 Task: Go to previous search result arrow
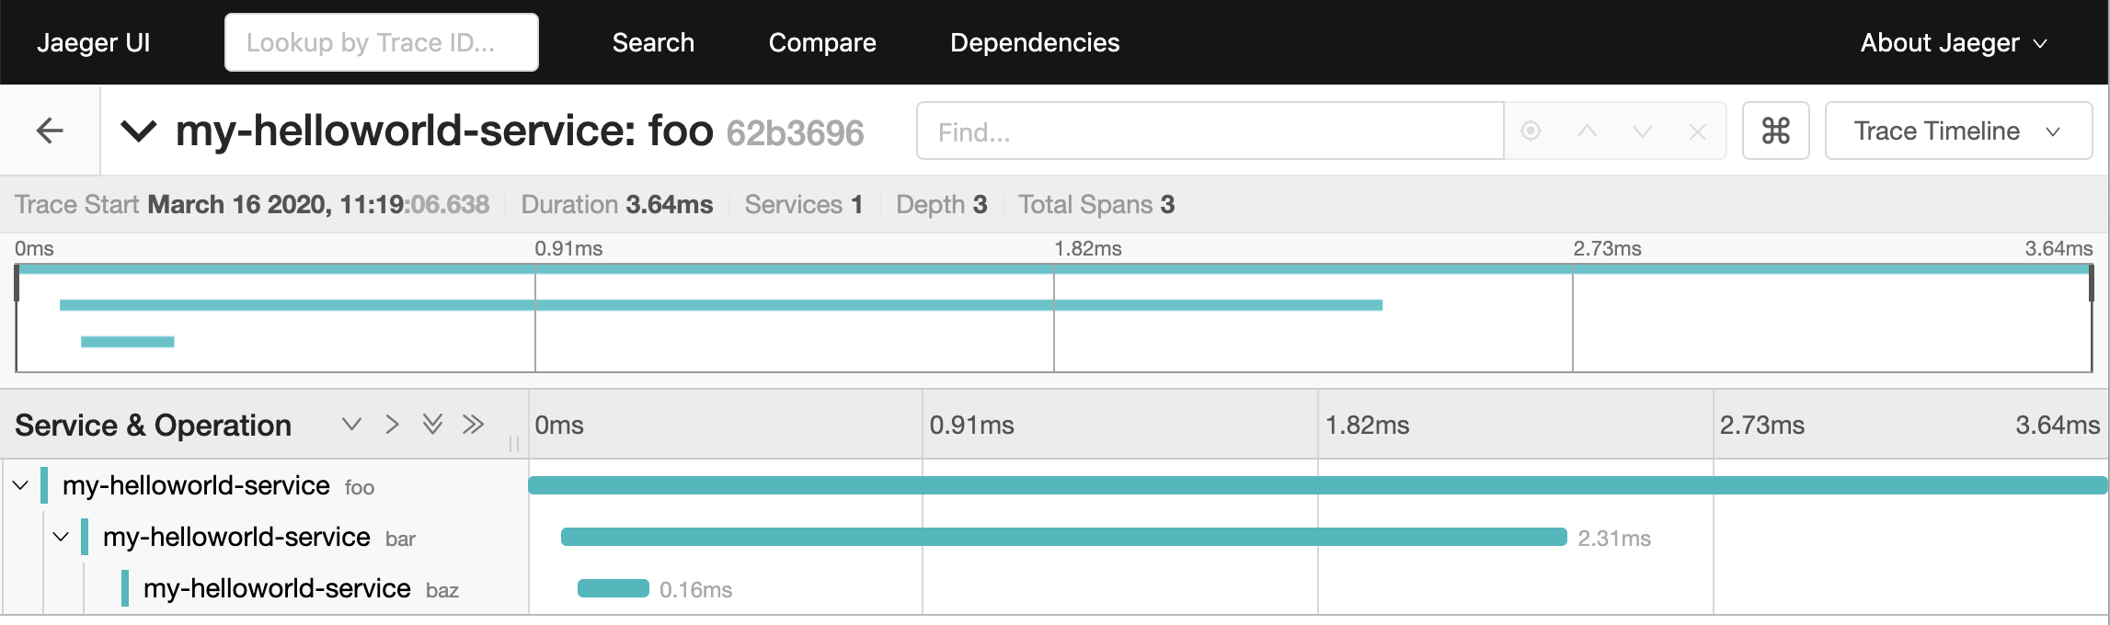point(1587,131)
